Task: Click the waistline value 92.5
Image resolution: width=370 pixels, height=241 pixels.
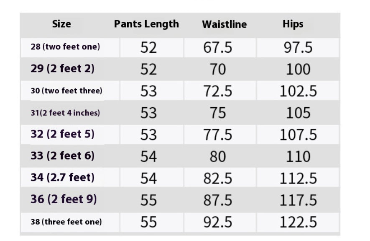Action: (x=218, y=222)
